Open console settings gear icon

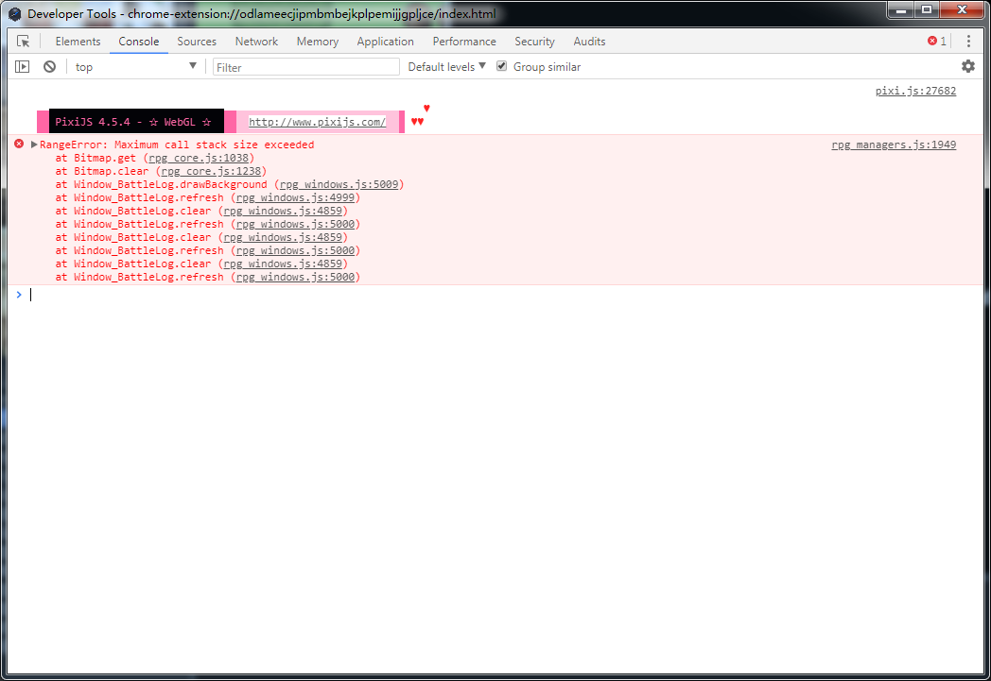tap(967, 66)
